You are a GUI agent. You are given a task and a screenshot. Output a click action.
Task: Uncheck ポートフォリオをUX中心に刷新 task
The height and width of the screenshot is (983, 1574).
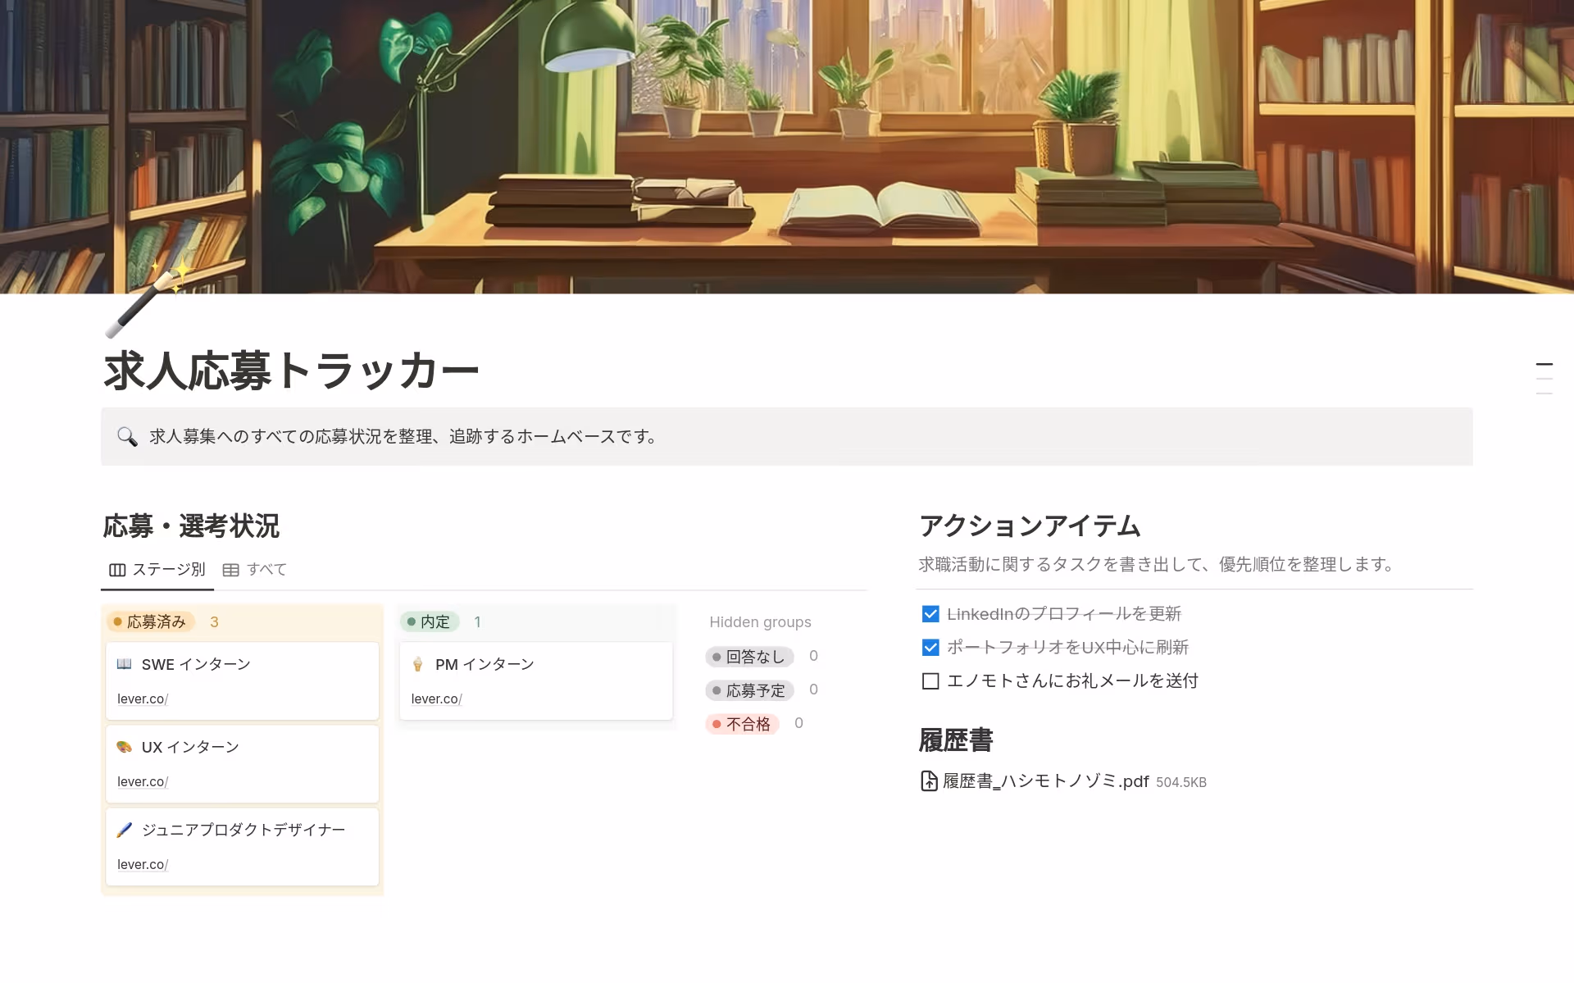[x=930, y=647]
